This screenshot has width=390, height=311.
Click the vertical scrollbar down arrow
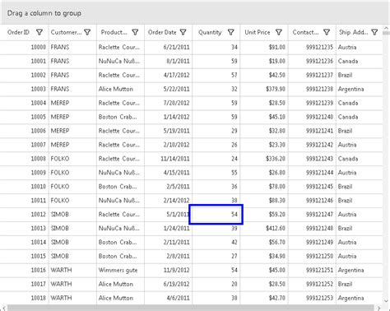point(386,300)
